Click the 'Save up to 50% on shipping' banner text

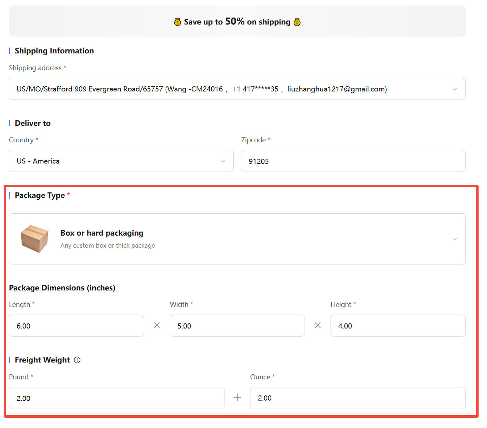point(237,22)
